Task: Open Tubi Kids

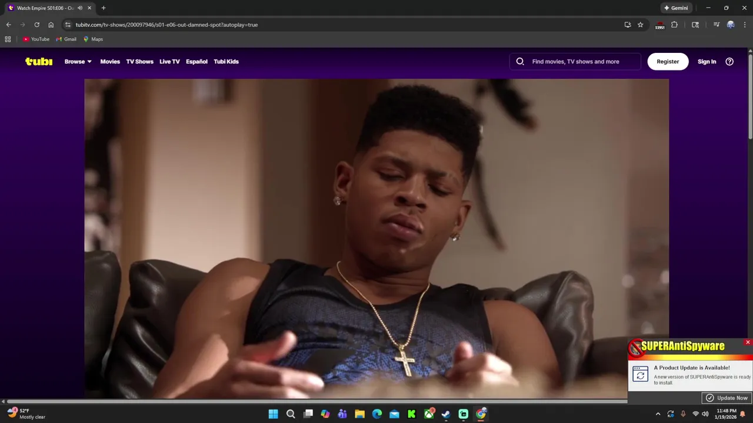Action: [x=226, y=61]
